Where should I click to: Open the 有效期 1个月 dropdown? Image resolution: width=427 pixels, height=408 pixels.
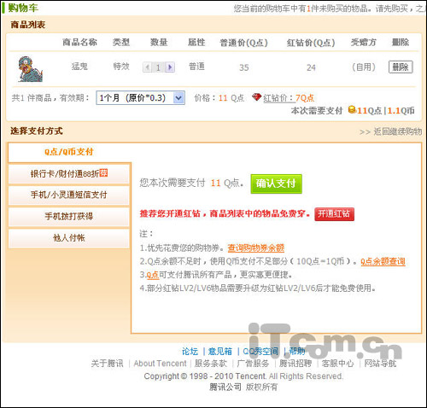(x=140, y=98)
